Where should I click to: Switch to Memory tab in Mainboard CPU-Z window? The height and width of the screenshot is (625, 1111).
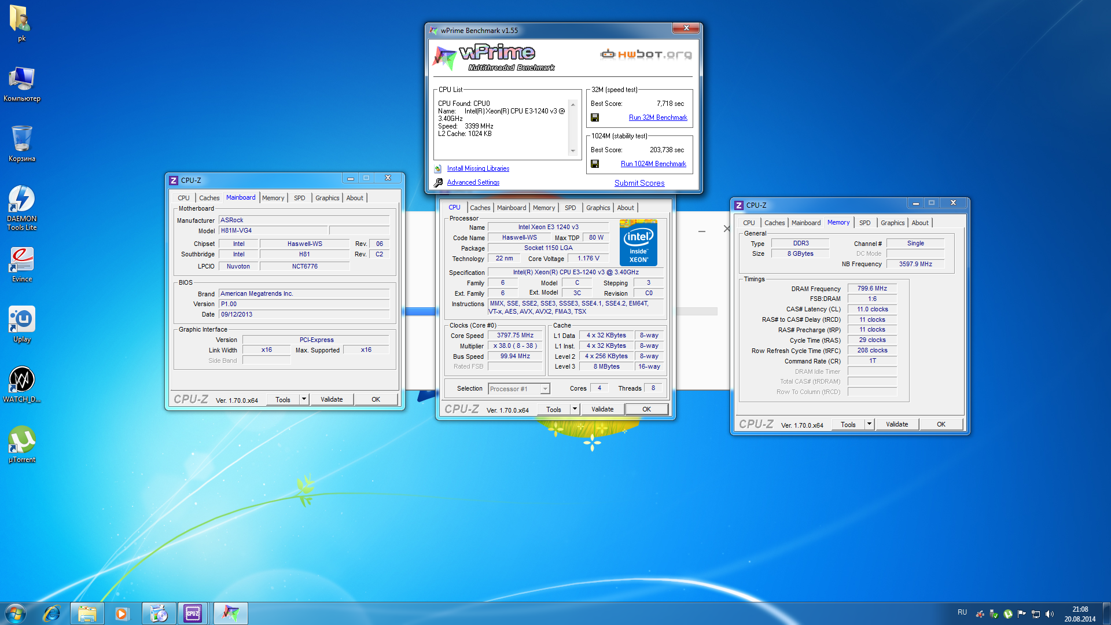click(x=273, y=198)
